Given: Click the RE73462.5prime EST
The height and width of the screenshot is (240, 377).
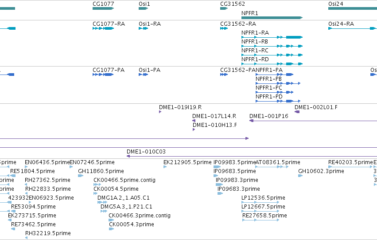Looking at the screenshot, I should (13, 229).
